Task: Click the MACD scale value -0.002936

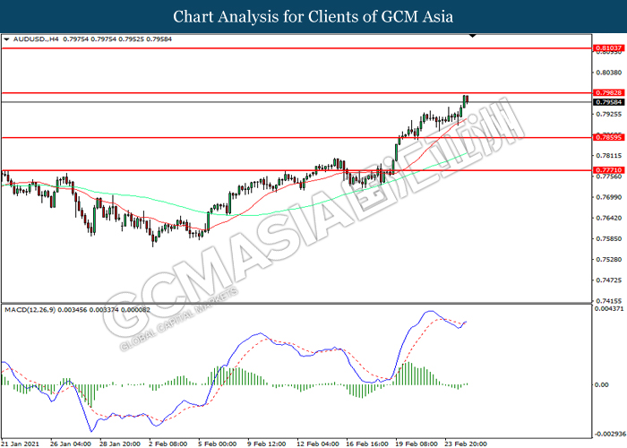Action: [x=610, y=434]
